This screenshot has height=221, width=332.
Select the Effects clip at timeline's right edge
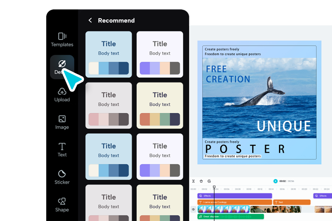click(x=323, y=196)
